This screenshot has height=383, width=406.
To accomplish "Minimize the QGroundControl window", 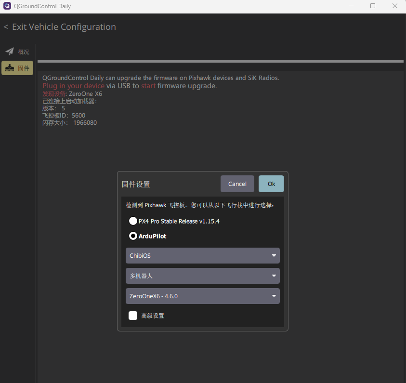I will click(351, 6).
